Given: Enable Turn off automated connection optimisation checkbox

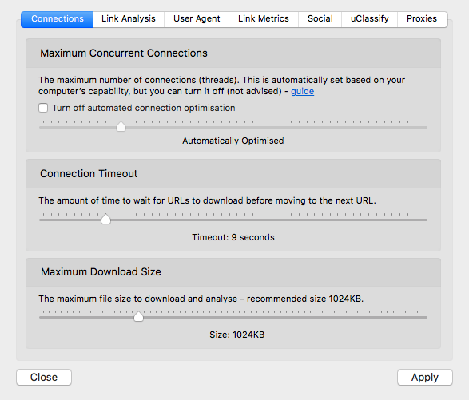Looking at the screenshot, I should (43, 108).
